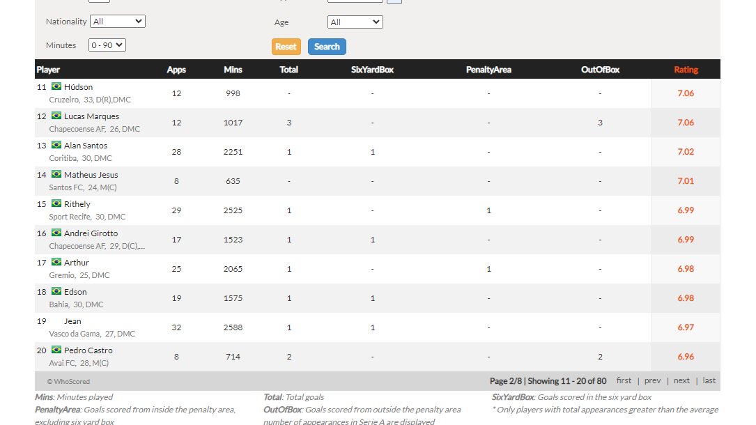Click Pedro Castro's 6.96 rating
The width and height of the screenshot is (756, 425).
686,357
